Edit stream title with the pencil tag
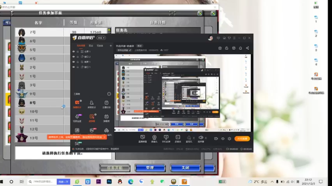The height and width of the screenshot is (186, 332). (x=124, y=50)
